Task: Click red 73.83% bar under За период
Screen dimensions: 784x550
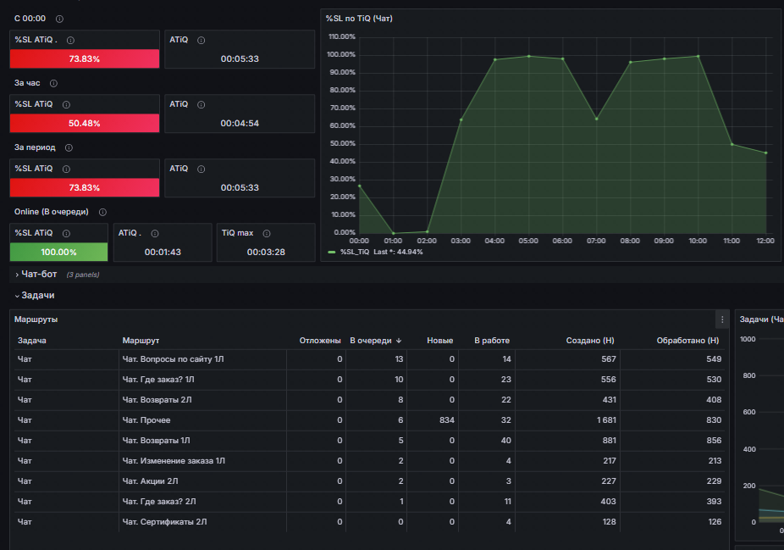Action: 85,187
